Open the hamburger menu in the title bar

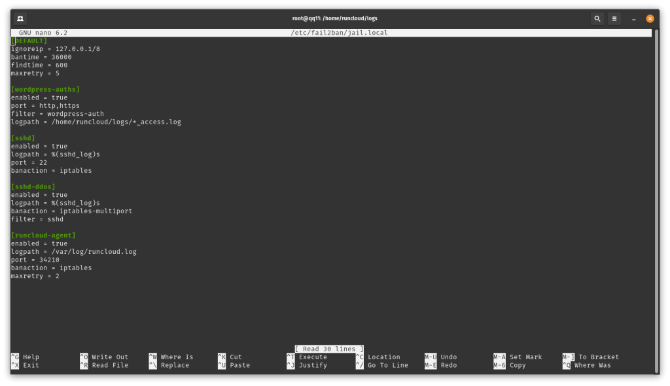tap(614, 18)
